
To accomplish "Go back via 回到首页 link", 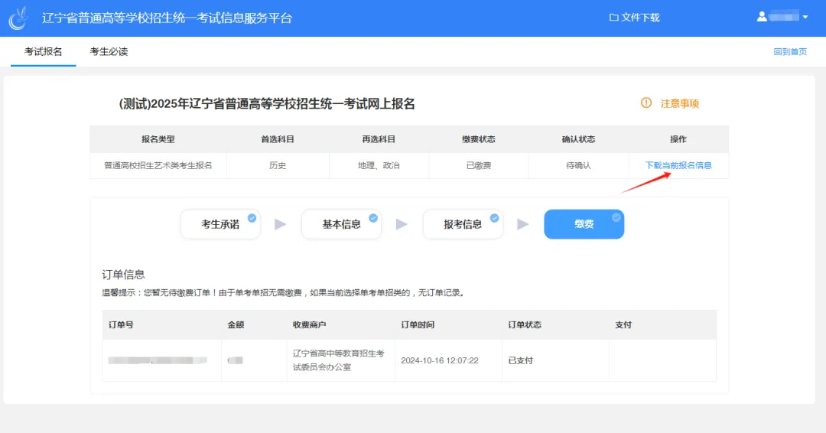I will [789, 51].
